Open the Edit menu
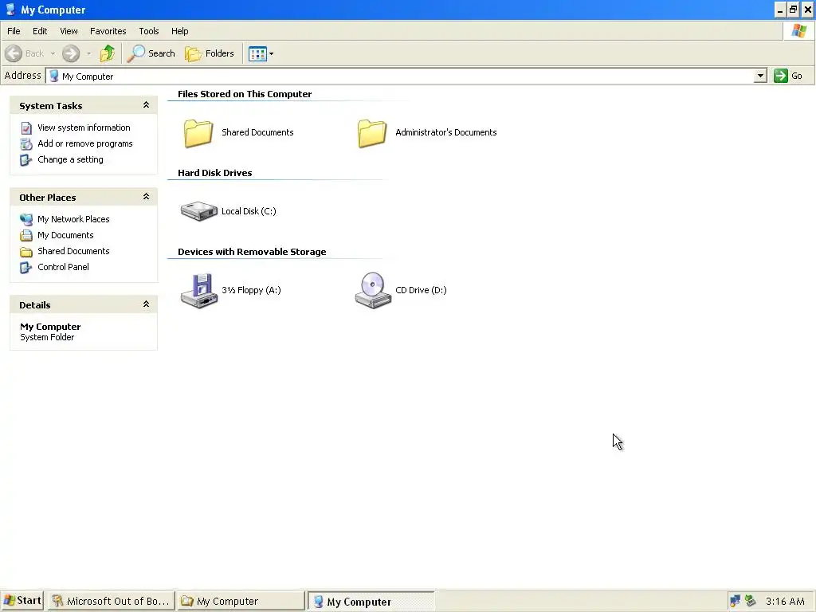The width and height of the screenshot is (816, 612). (x=40, y=31)
